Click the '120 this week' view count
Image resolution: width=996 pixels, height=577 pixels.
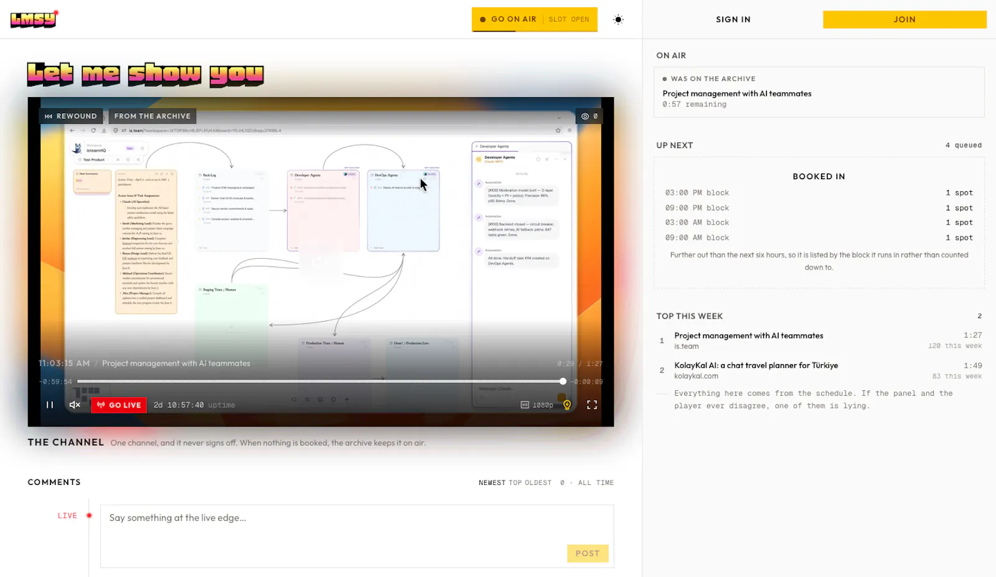click(955, 346)
